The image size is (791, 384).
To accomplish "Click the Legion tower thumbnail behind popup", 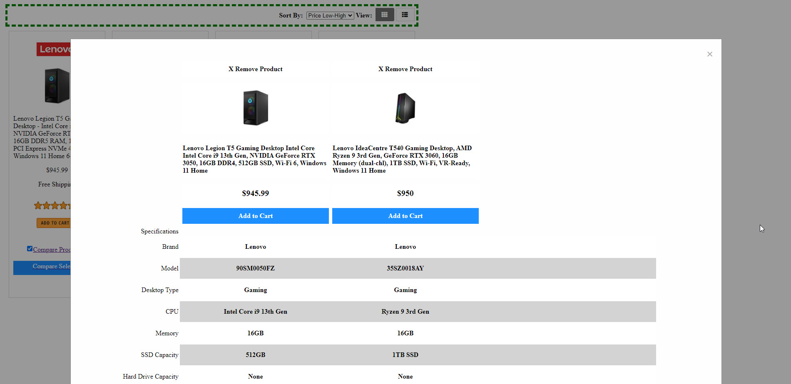I will (57, 86).
